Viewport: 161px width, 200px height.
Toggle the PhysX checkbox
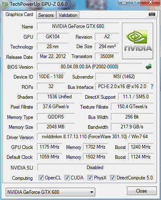coord(90,177)
